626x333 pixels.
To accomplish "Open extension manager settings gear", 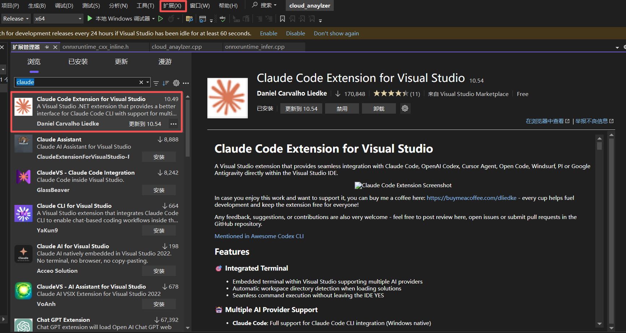I will click(176, 83).
